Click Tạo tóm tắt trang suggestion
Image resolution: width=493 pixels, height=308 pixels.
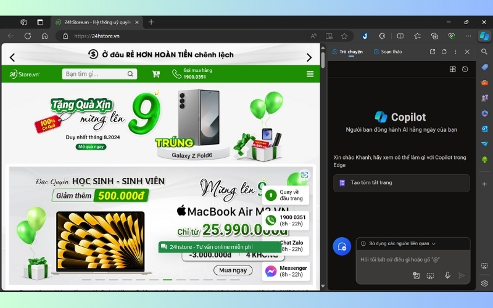(x=401, y=183)
